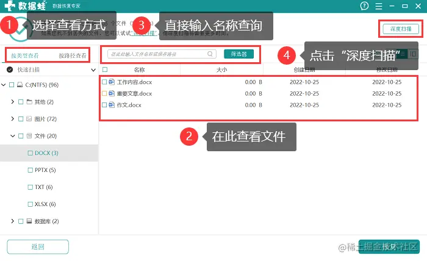Click the file name search field
Screen dimensions: 427x261
(x=162, y=54)
